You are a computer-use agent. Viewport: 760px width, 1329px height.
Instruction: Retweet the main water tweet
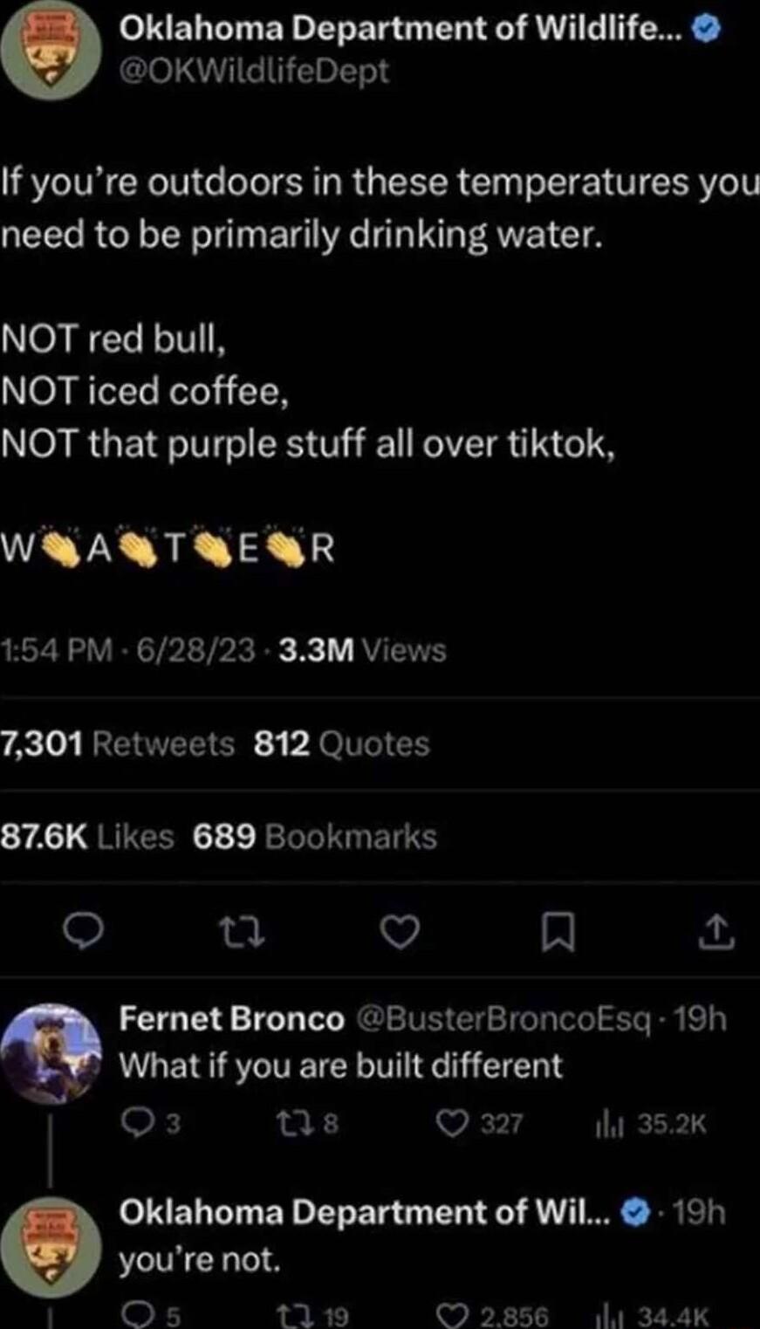(242, 933)
